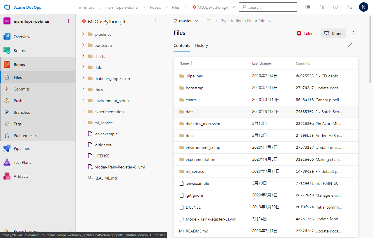Open Tags under Repos
This screenshot has width=373, height=238.
38,124
